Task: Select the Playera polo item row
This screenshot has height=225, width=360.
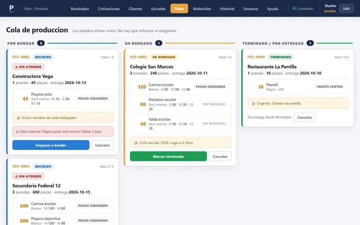Action: [x=63, y=98]
